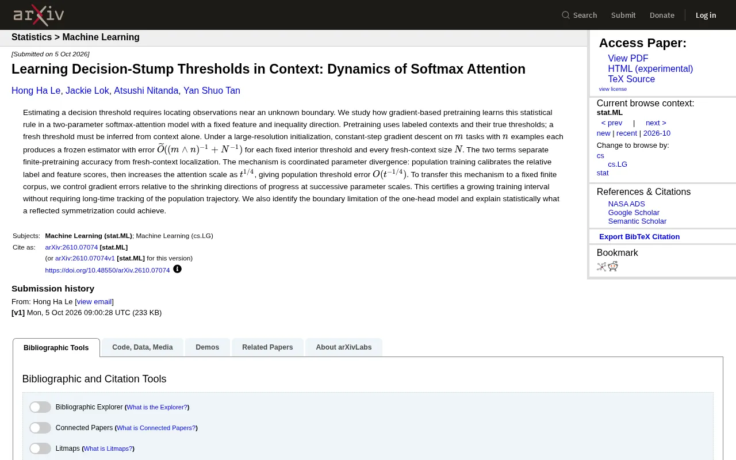This screenshot has width=736, height=460.
Task: Switch to About arXivLabs tab
Action: 344,347
